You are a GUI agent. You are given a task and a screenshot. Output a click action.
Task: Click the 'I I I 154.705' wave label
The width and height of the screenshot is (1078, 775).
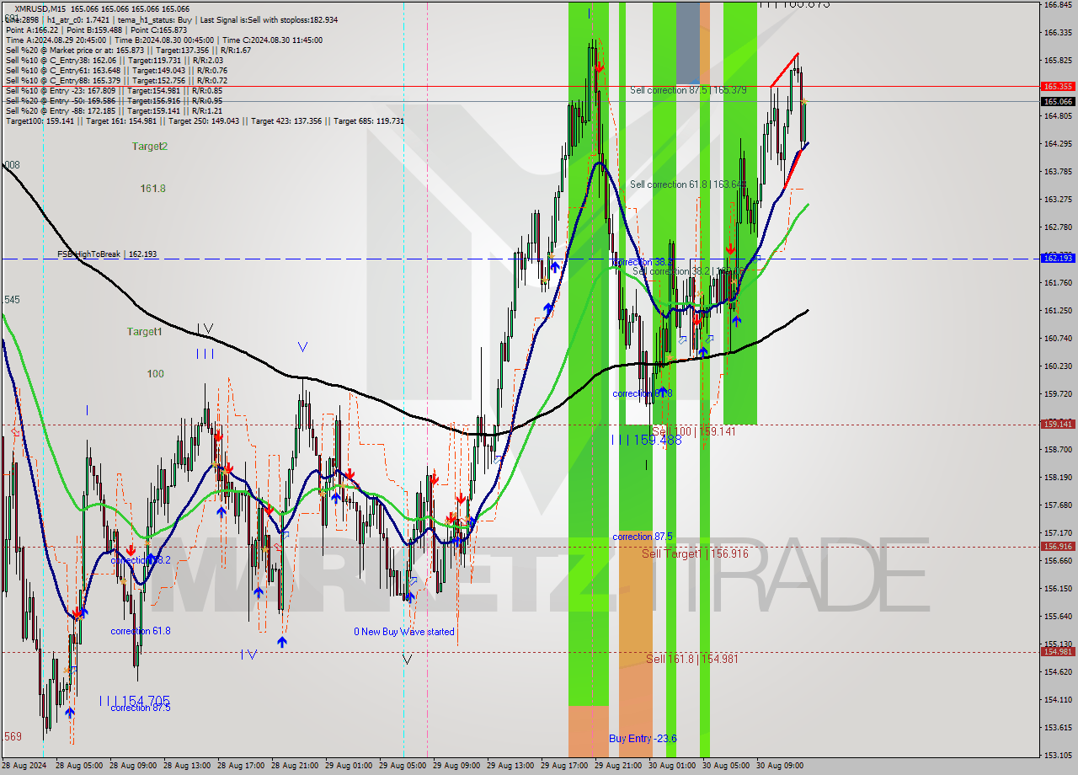pos(136,700)
